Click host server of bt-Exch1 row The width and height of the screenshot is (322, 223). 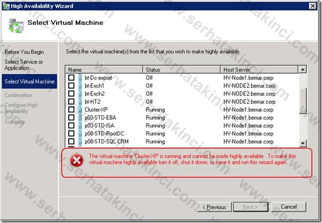coord(250,86)
